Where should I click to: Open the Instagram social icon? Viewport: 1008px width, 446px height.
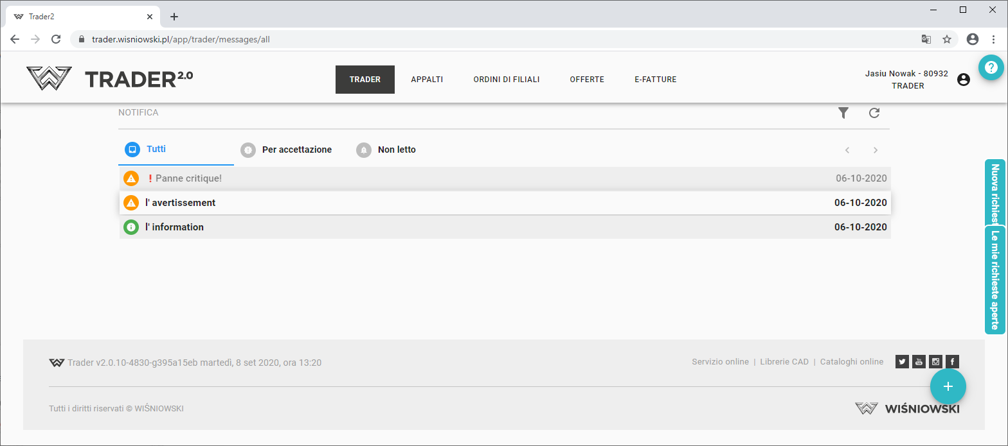pos(935,362)
